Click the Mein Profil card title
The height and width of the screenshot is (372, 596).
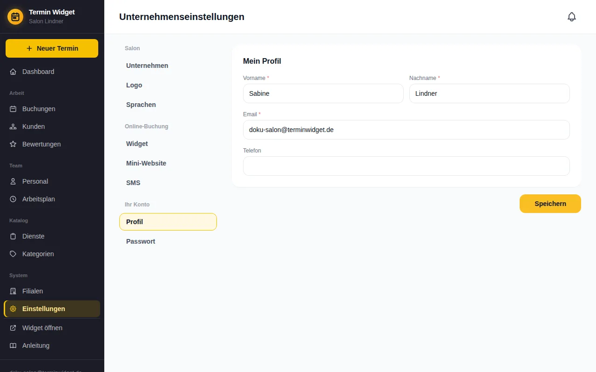[x=262, y=61]
